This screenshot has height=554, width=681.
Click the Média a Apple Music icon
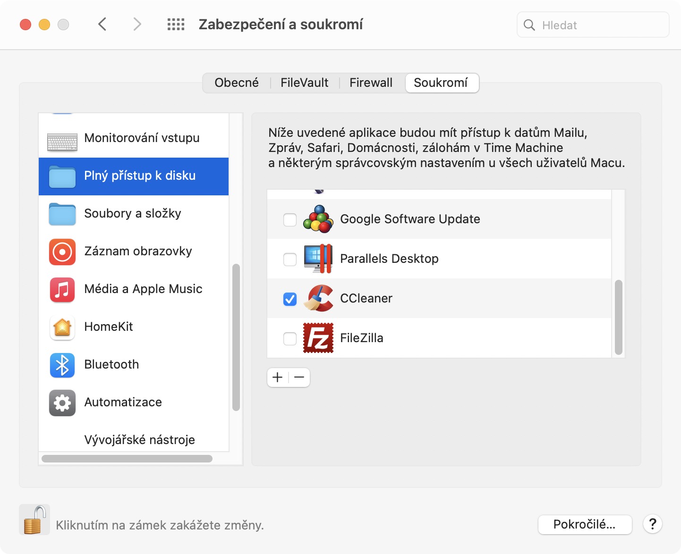tap(62, 289)
